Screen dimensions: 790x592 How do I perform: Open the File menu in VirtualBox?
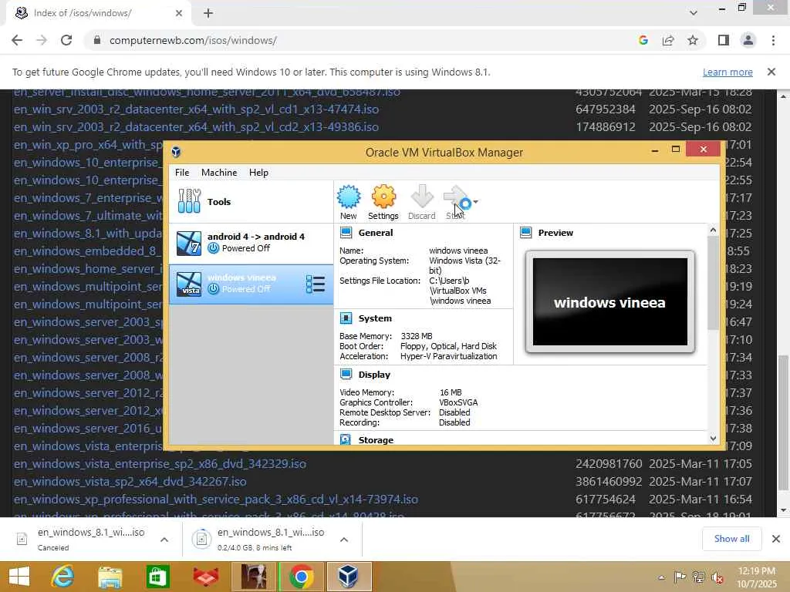(x=182, y=173)
